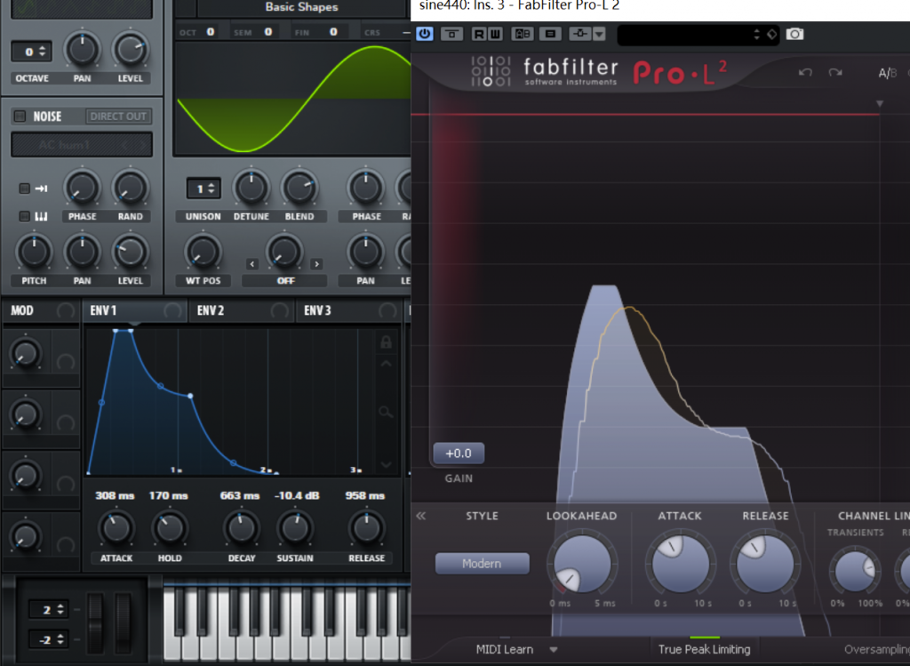The width and height of the screenshot is (910, 666).
Task: Toggle the plugin power bypass button
Action: tap(425, 34)
